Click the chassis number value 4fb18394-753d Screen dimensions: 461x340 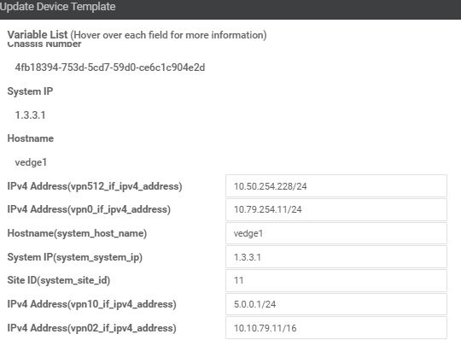(x=110, y=67)
